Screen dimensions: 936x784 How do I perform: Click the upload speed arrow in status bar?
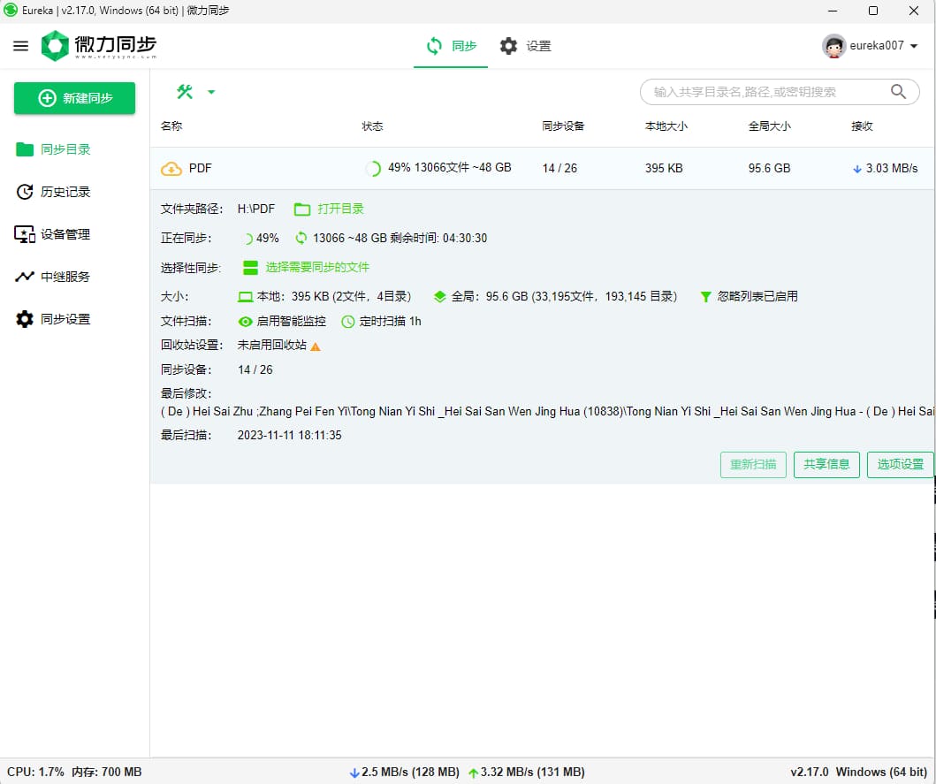[x=474, y=773]
